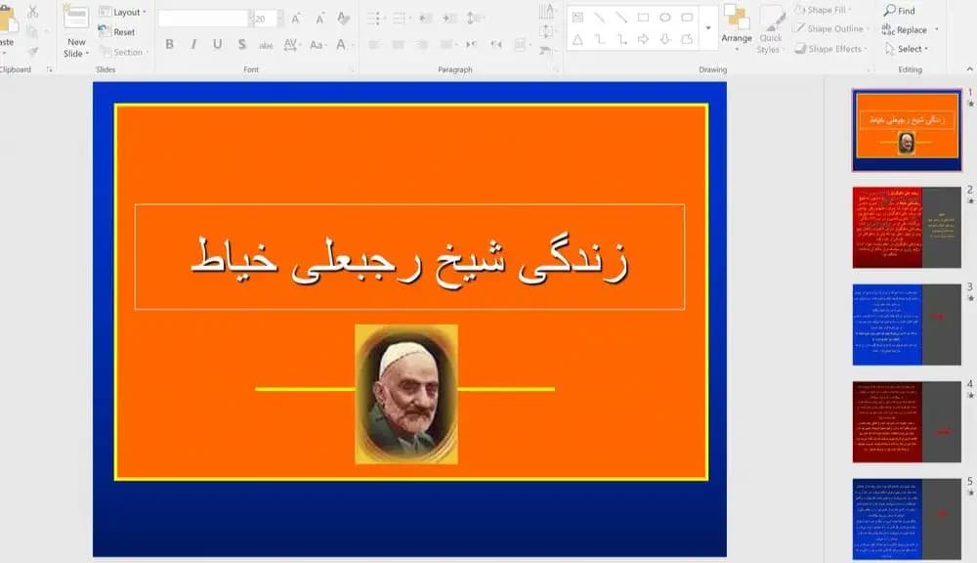Click the Align Text icon

[x=546, y=31]
